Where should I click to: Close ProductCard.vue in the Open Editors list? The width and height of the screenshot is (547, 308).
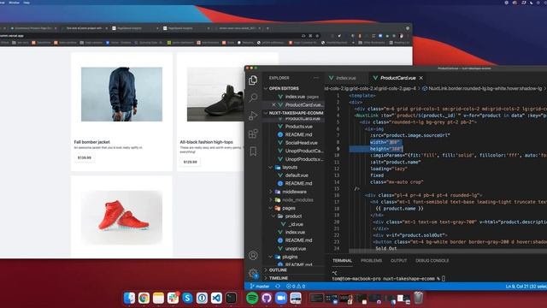[273, 104]
